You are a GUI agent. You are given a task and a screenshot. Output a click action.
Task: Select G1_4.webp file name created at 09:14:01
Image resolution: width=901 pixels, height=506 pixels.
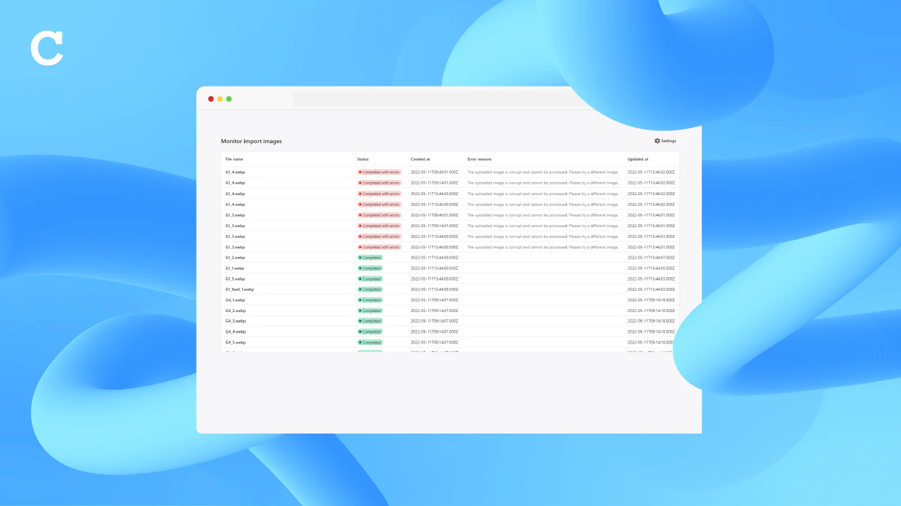coord(235,183)
